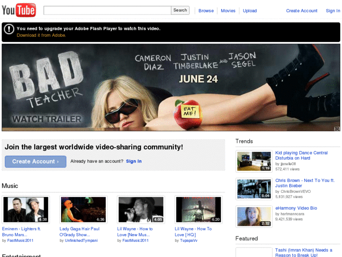Click 'by jjanelle08' uploader text
The height and width of the screenshot is (257, 342).
(x=286, y=164)
